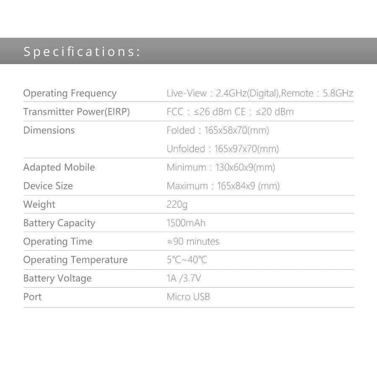Select the 1500mAh capacity value

click(186, 223)
